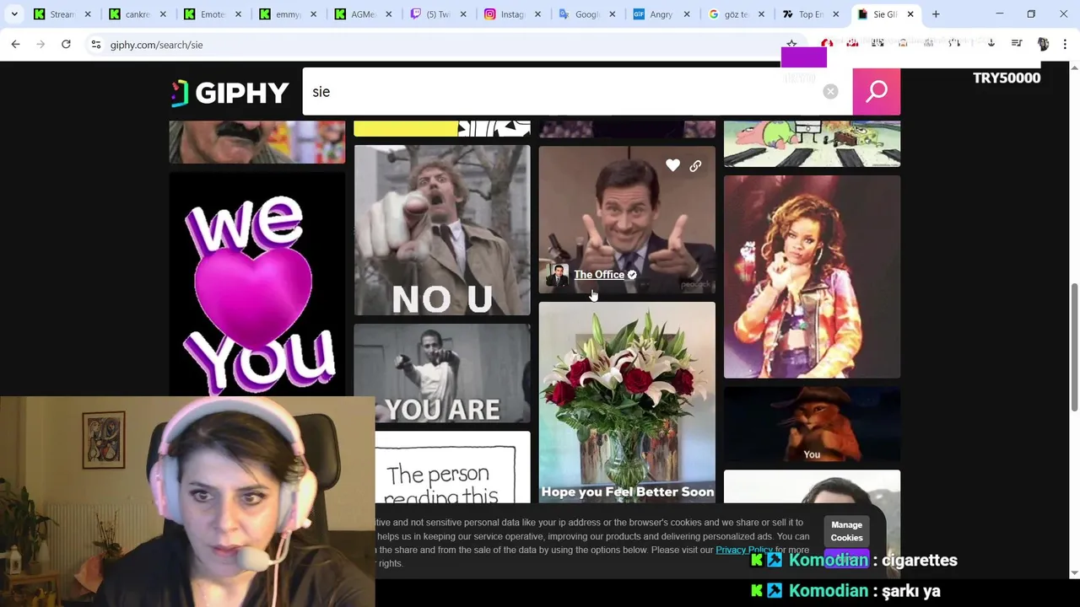1080x607 pixels.
Task: Open the Chrome three-dot menu
Action: pos(1065,44)
